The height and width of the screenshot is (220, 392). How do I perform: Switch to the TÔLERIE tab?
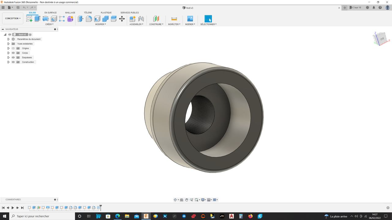point(88,13)
